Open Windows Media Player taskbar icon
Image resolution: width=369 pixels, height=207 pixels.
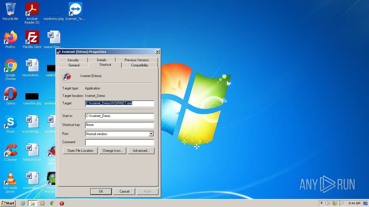click(42, 203)
